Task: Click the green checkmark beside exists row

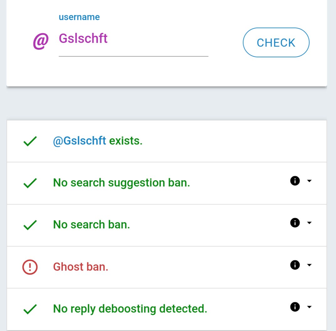Action: point(30,141)
